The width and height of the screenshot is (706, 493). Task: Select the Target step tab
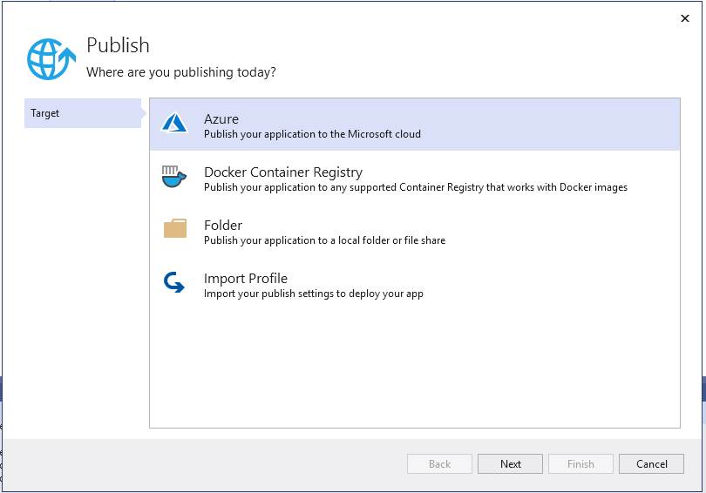(x=83, y=113)
